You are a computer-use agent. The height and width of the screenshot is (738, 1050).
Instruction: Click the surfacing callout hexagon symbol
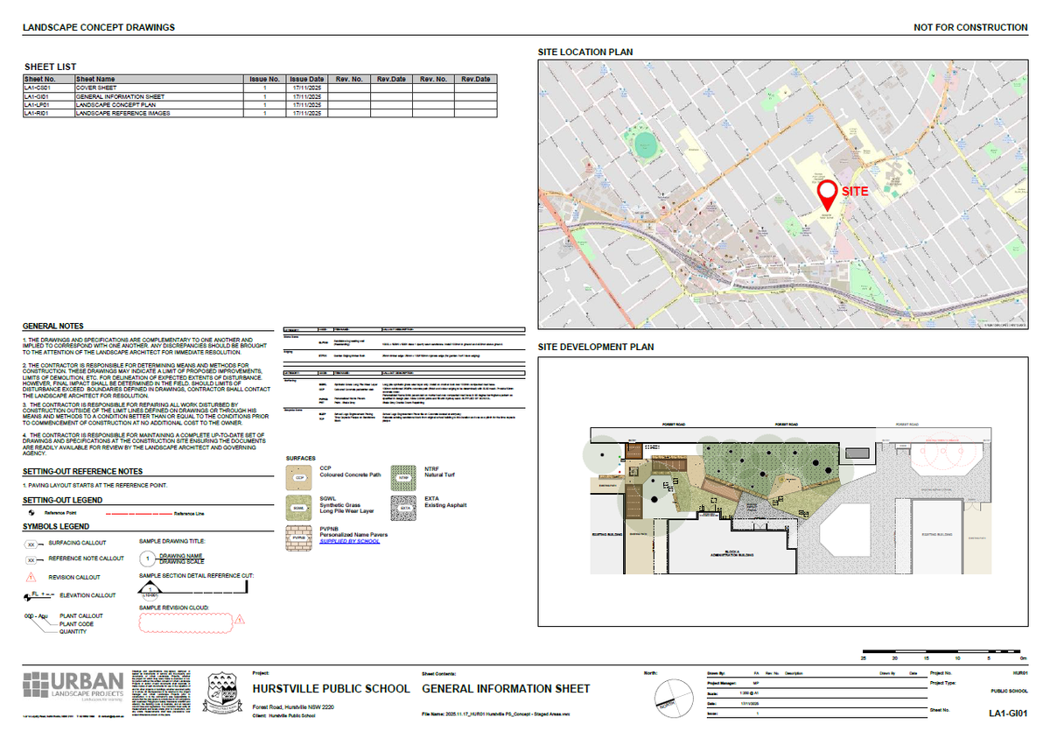click(x=31, y=544)
